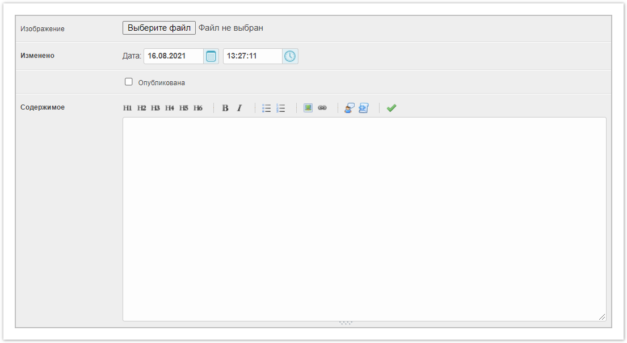
Task: Apply H1 heading format
Action: click(x=128, y=108)
